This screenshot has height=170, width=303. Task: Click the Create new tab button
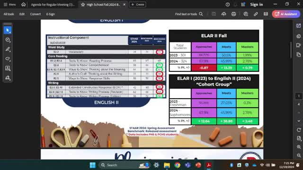pyautogui.click(x=138, y=4)
